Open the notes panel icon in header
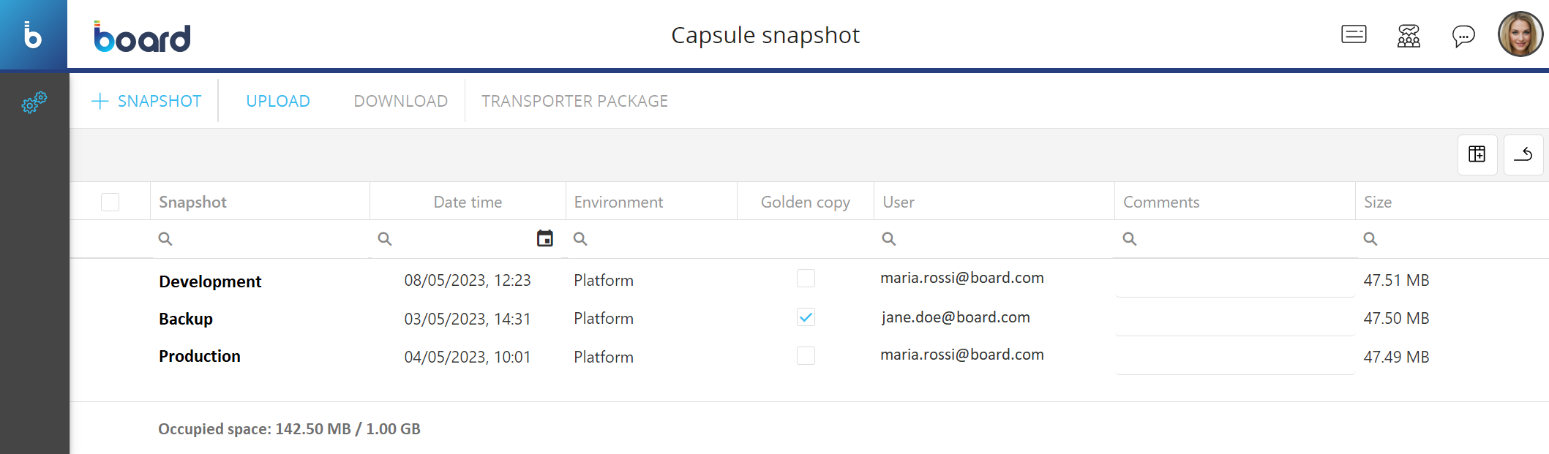1549x454 pixels. 1353,34
